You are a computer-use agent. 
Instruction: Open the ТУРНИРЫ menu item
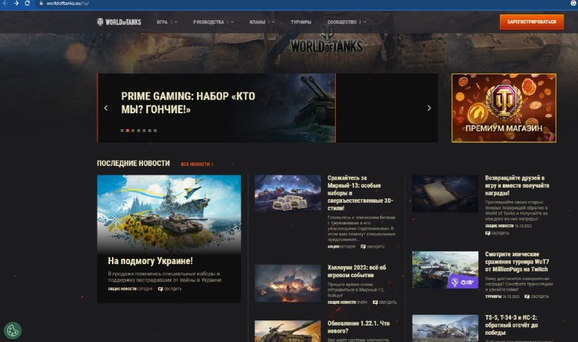[x=301, y=22]
